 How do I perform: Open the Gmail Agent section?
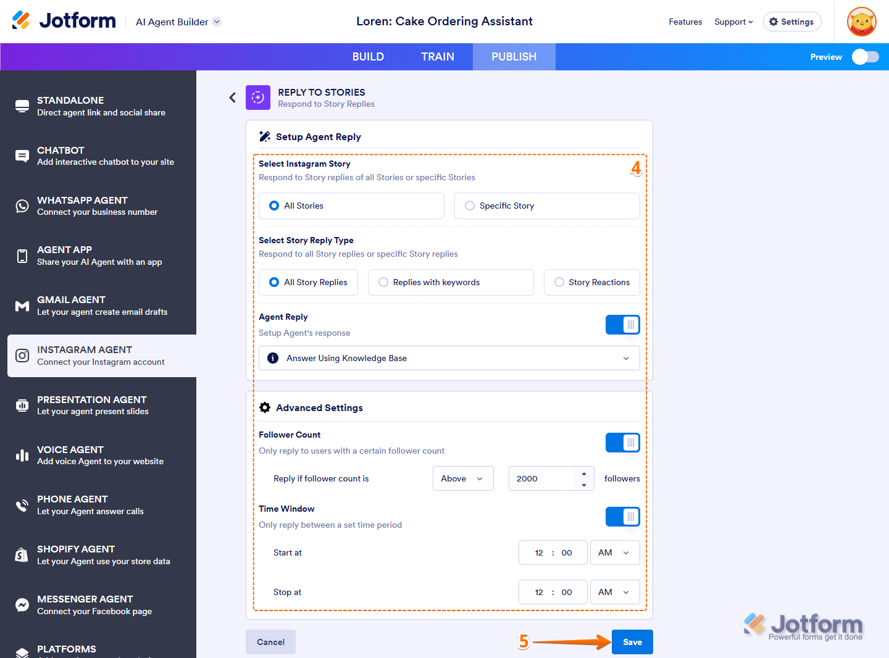(x=102, y=306)
